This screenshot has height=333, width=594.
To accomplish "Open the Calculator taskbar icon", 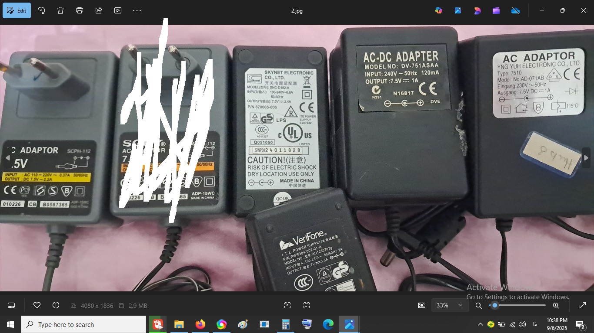I will (x=285, y=324).
